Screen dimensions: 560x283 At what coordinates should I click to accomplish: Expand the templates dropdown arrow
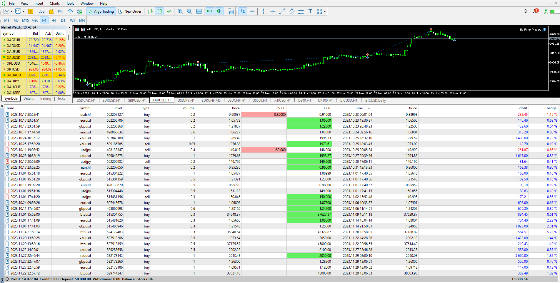pyautogui.click(x=24, y=11)
